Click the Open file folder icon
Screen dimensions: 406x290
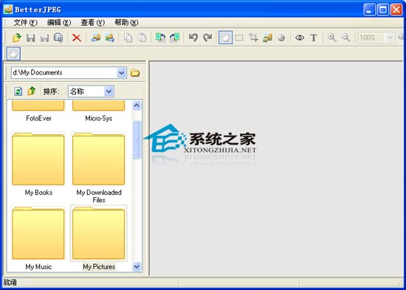click(17, 38)
